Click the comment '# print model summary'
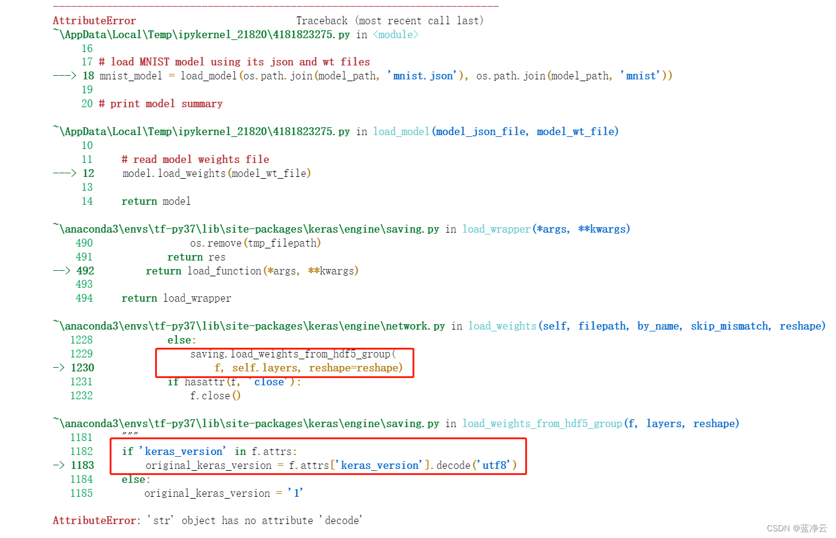Image resolution: width=836 pixels, height=538 pixels. coord(161,104)
